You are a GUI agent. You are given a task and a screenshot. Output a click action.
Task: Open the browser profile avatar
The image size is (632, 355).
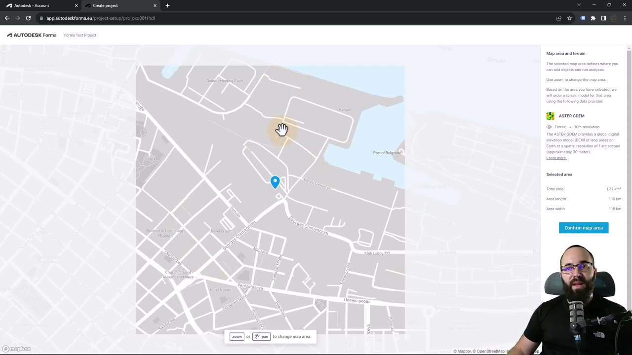(x=614, y=18)
